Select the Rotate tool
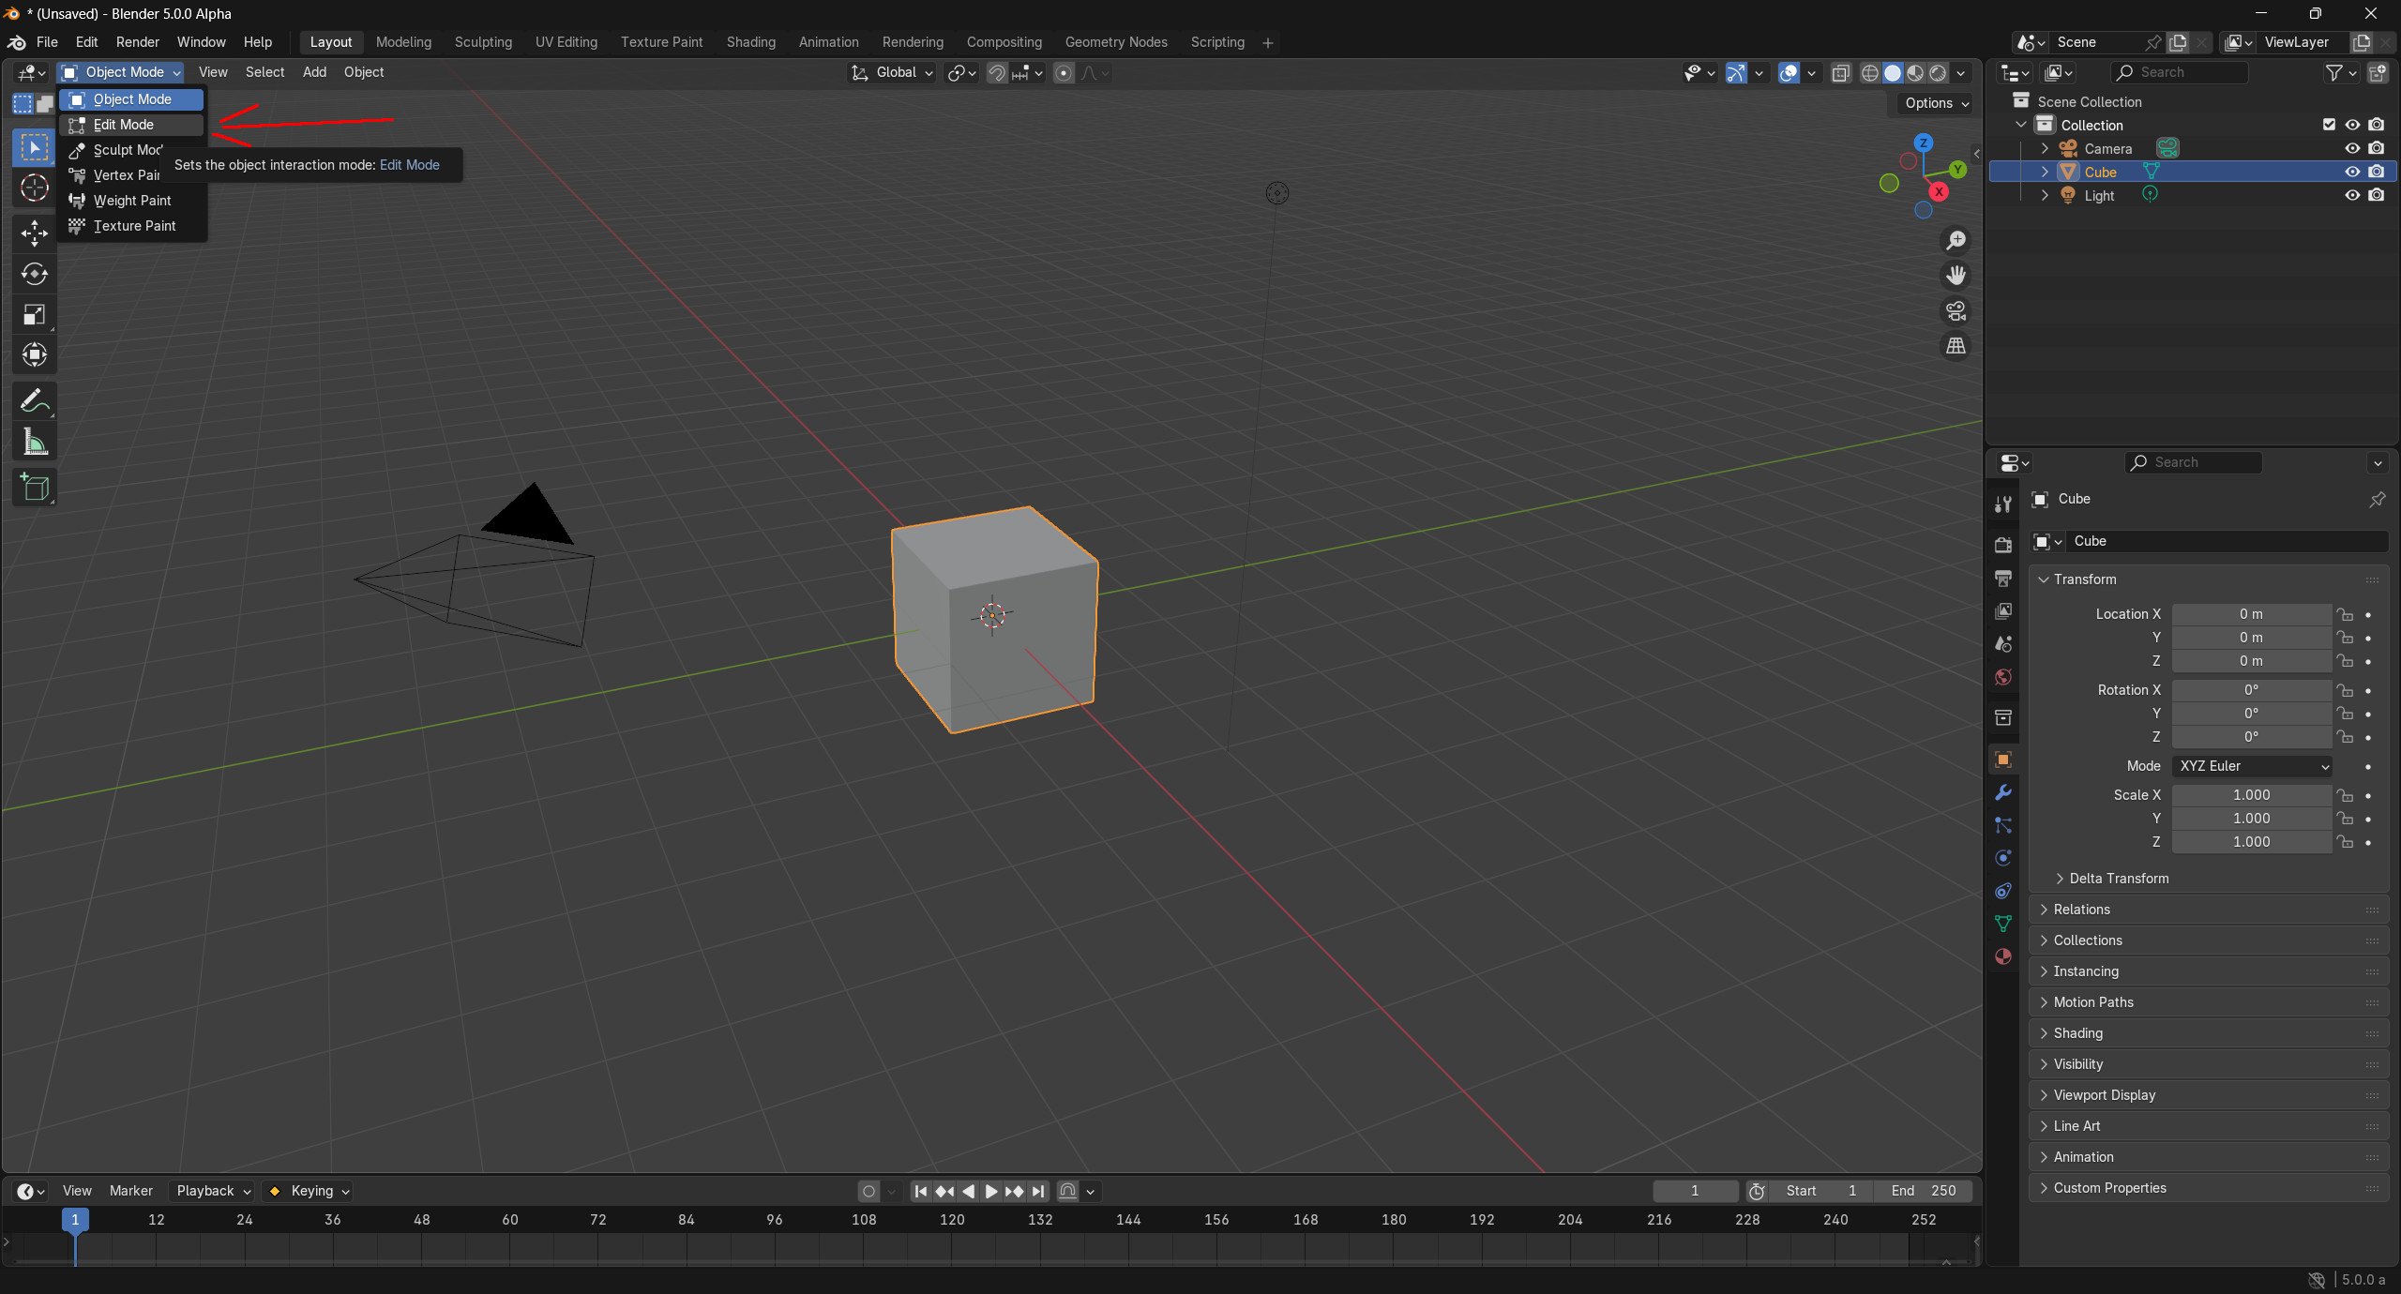 [35, 274]
